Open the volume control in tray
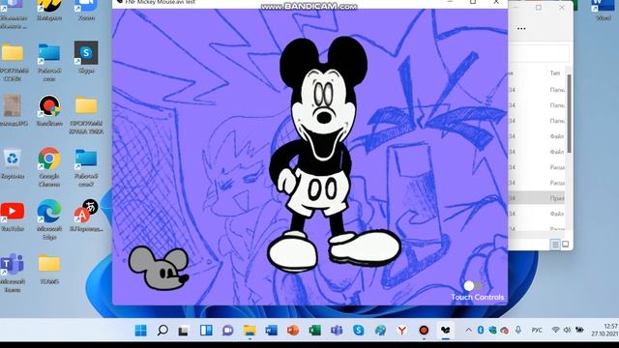The height and width of the screenshot is (348, 619). pyautogui.click(x=567, y=330)
